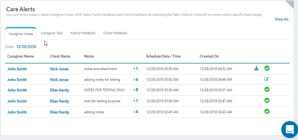Screen dimensions: 298x140
Task: Open the 12/28/2018 date picker
Action: [26, 47]
